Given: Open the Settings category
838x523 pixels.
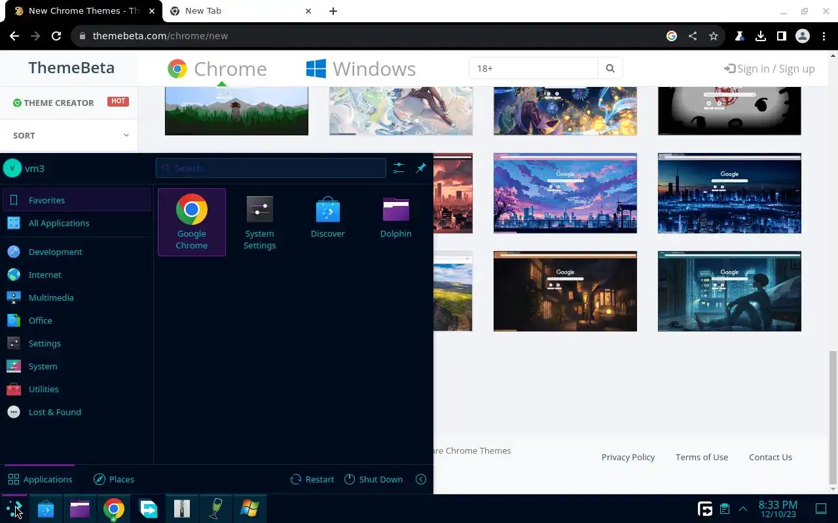Looking at the screenshot, I should (77, 343).
